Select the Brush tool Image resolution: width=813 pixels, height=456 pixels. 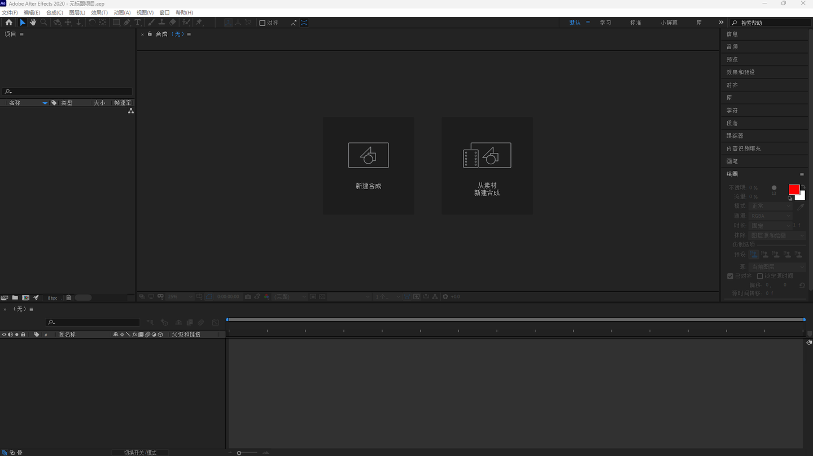(x=151, y=23)
